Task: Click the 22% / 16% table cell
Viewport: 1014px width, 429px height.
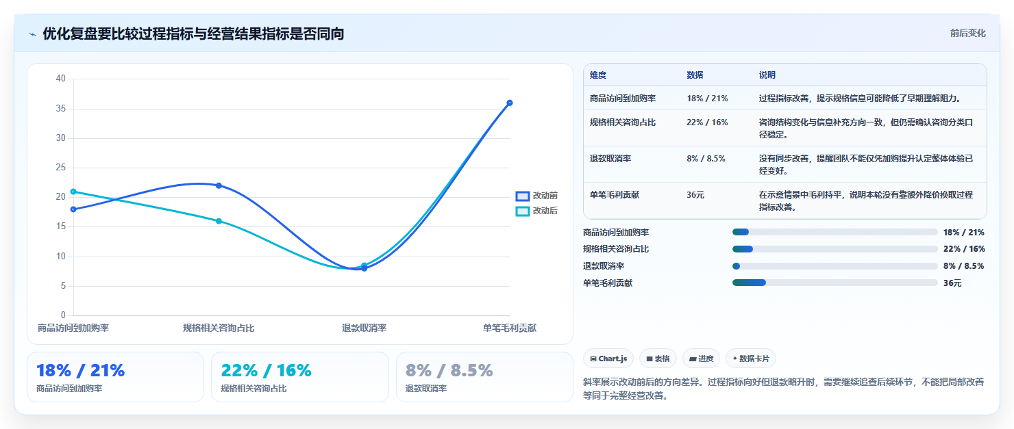Action: click(707, 122)
